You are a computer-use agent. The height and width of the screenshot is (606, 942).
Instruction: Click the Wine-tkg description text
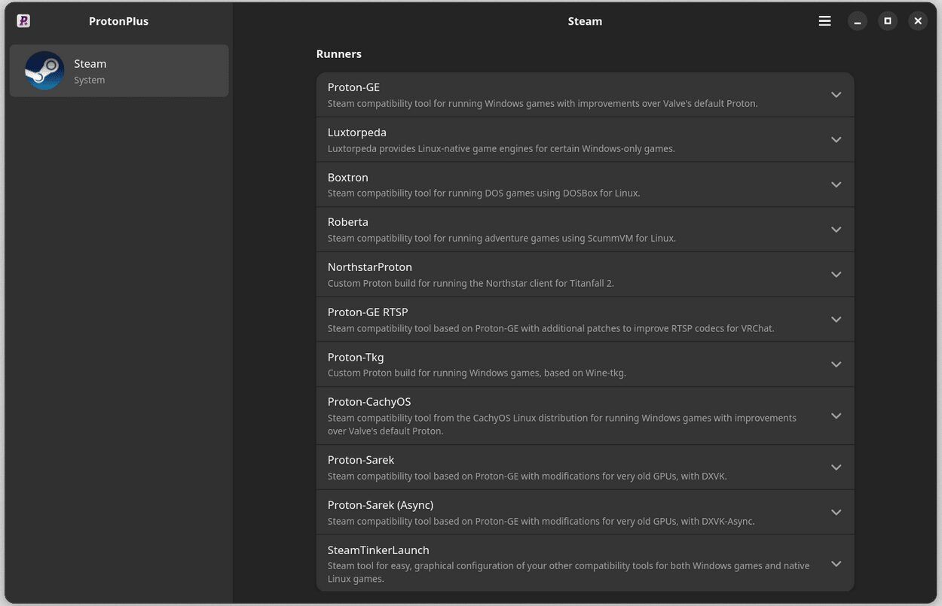477,373
